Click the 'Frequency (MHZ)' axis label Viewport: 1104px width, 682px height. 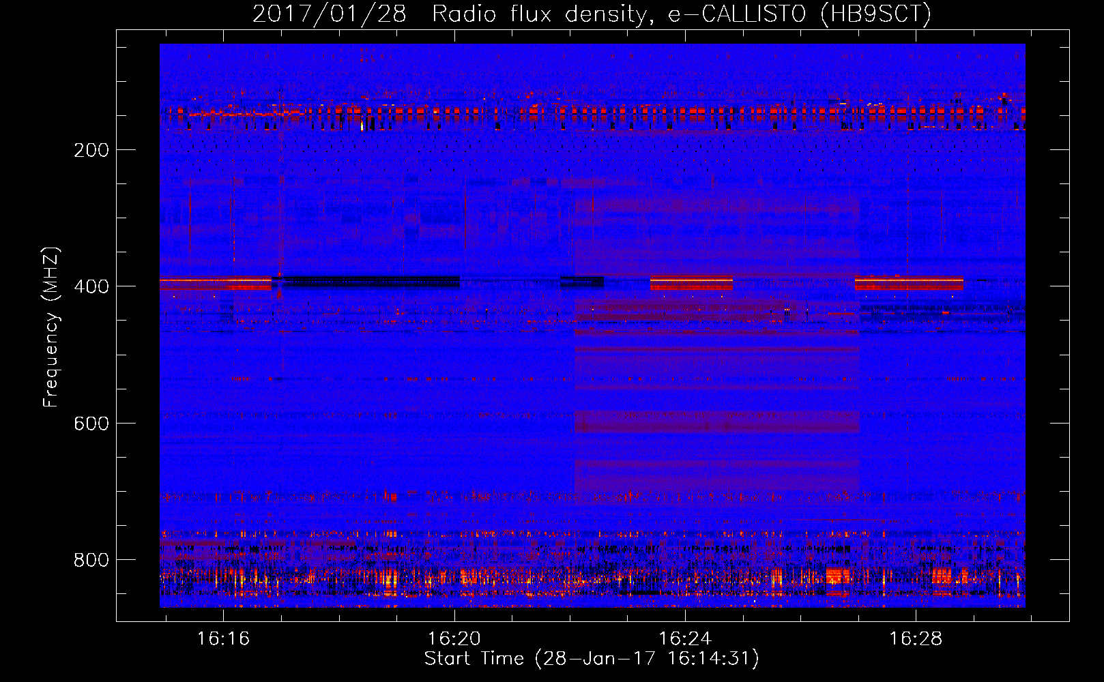pyautogui.click(x=51, y=327)
